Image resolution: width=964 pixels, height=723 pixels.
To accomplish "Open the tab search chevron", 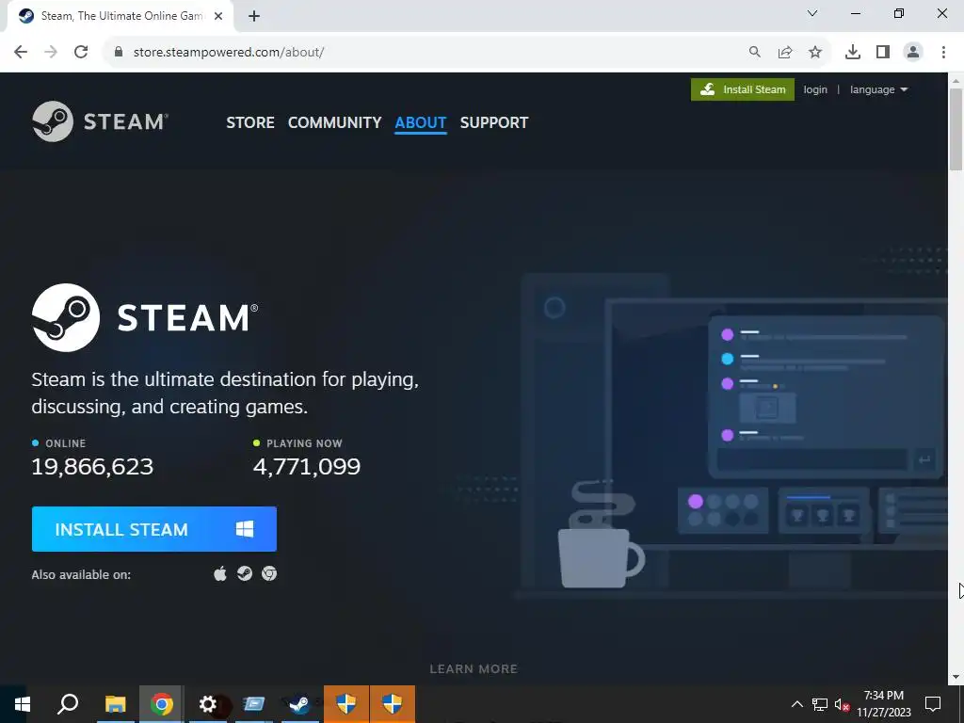I will point(812,13).
